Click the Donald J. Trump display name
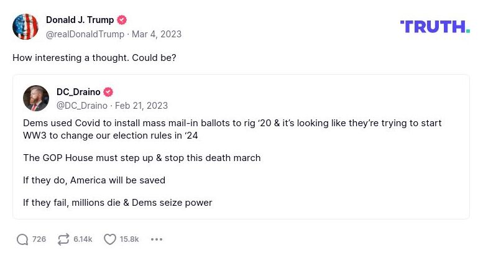Viewport: 483px width, 258px height. [80, 20]
